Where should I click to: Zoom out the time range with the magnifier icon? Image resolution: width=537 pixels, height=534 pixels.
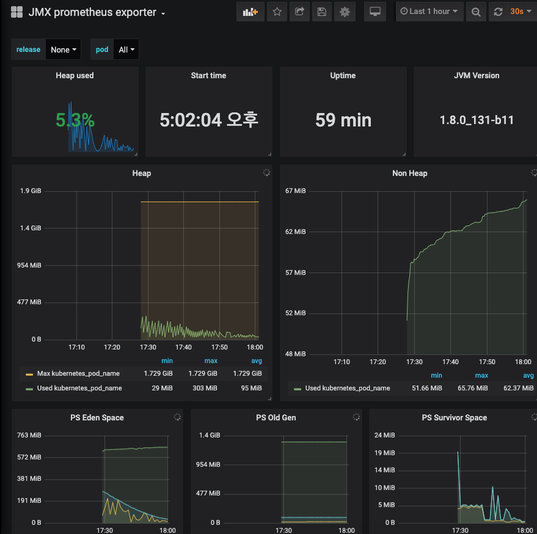coord(476,11)
